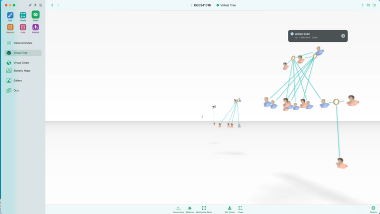The height and width of the screenshot is (214, 380).
Task: Click the Generations toolbar button
Action: coord(178,210)
